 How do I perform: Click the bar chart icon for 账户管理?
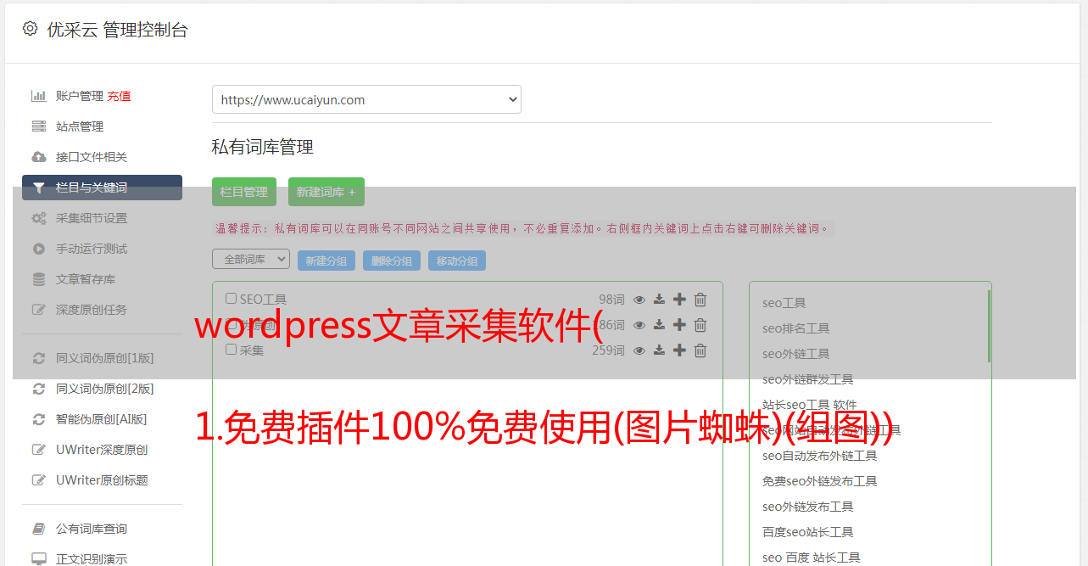38,96
